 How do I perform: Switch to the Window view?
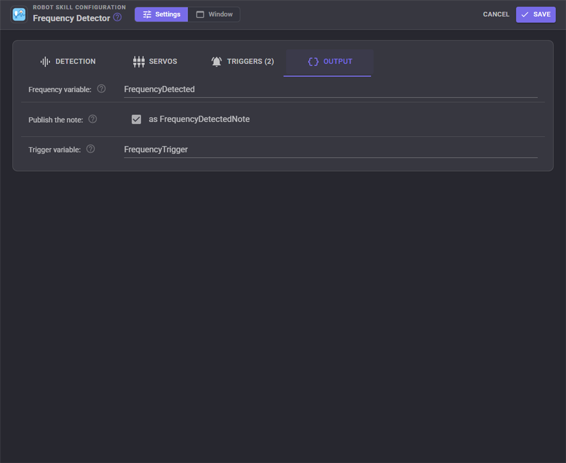214,14
